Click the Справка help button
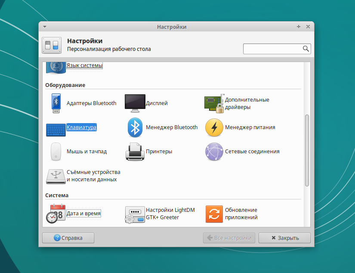The width and height of the screenshot is (355, 273). tap(68, 238)
